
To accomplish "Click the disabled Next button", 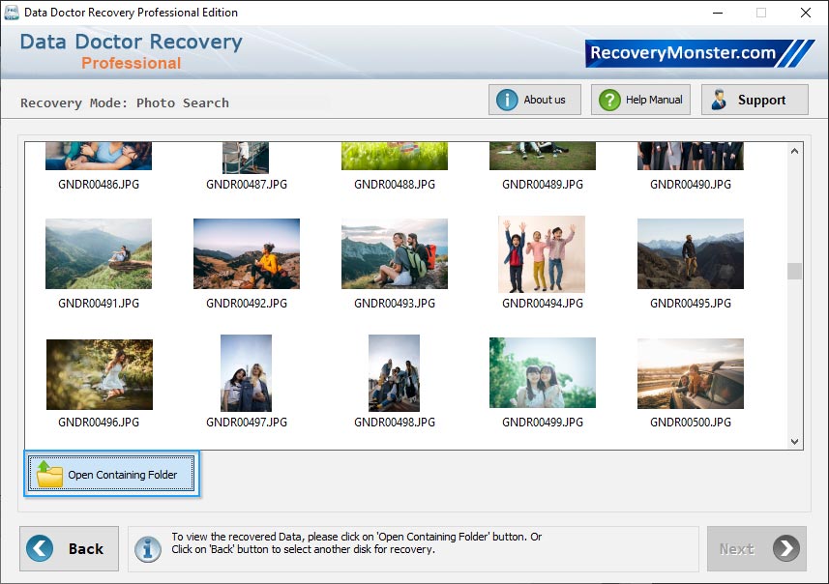I will tap(757, 548).
